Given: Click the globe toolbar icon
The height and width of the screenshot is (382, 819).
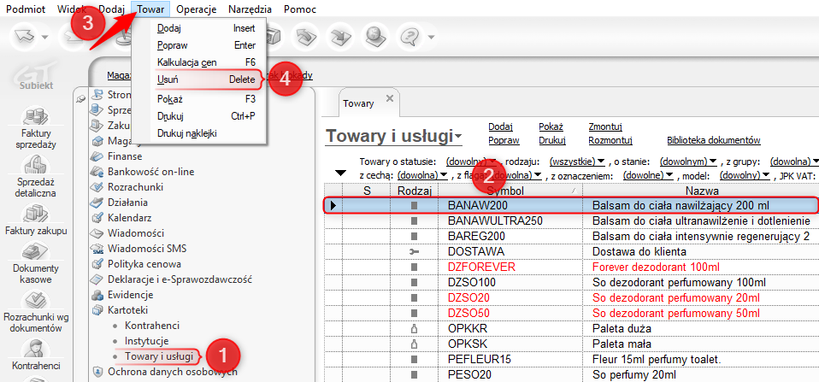Looking at the screenshot, I should [374, 37].
